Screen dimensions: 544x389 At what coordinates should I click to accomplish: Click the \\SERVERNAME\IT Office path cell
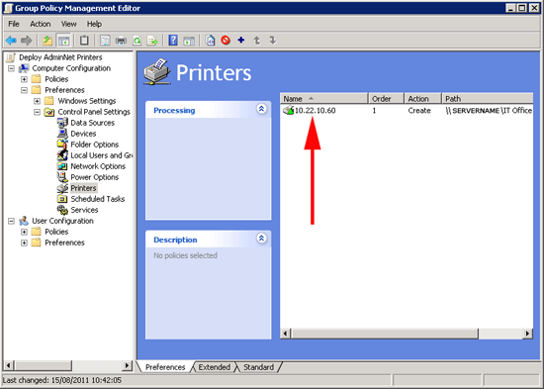[x=489, y=111]
